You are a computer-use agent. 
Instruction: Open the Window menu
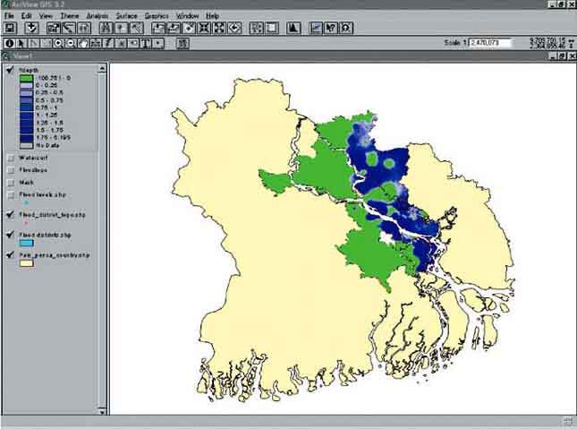188,16
